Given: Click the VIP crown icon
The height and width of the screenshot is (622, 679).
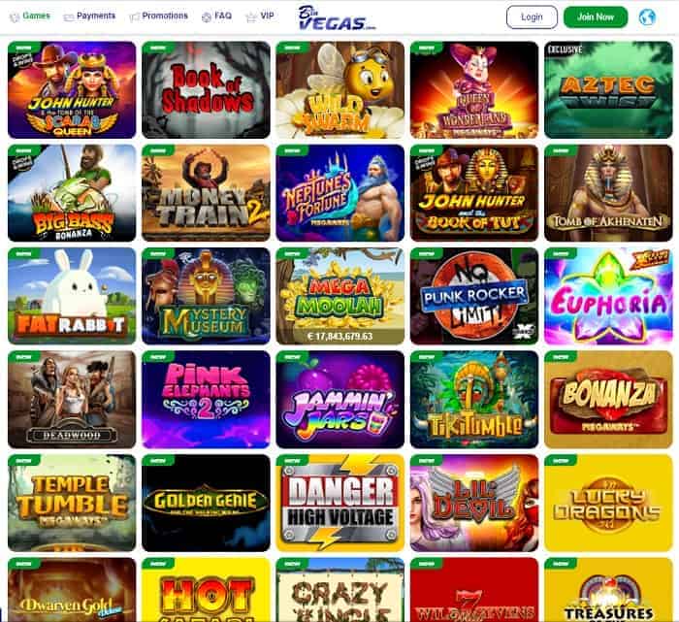Looking at the screenshot, I should click(250, 17).
